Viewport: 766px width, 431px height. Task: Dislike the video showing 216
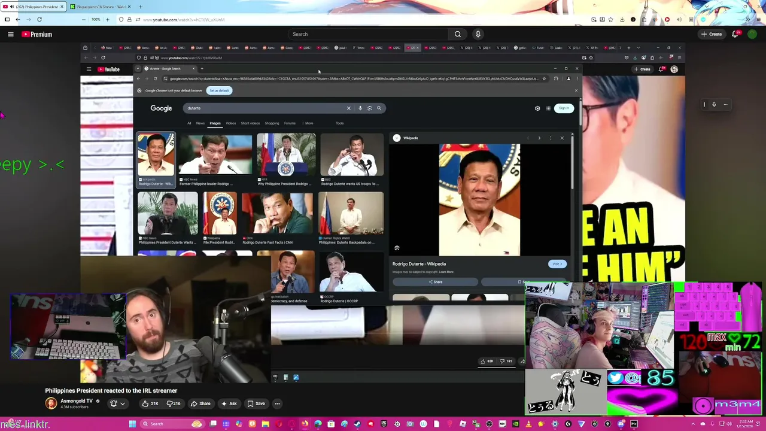tap(174, 403)
